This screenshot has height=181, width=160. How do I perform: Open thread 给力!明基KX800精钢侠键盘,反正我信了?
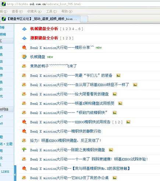point(66,140)
